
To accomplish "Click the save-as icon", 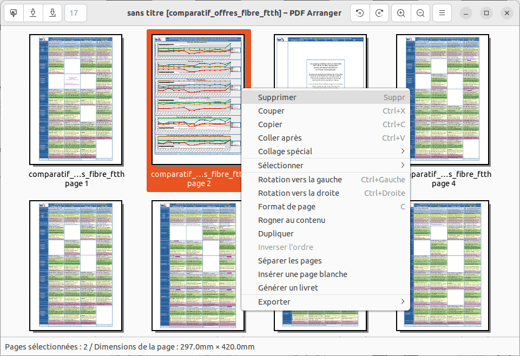I will 52,13.
